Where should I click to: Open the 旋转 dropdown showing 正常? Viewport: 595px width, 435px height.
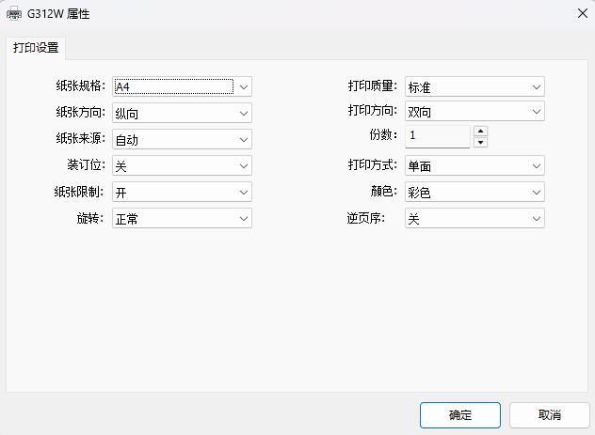(x=182, y=219)
